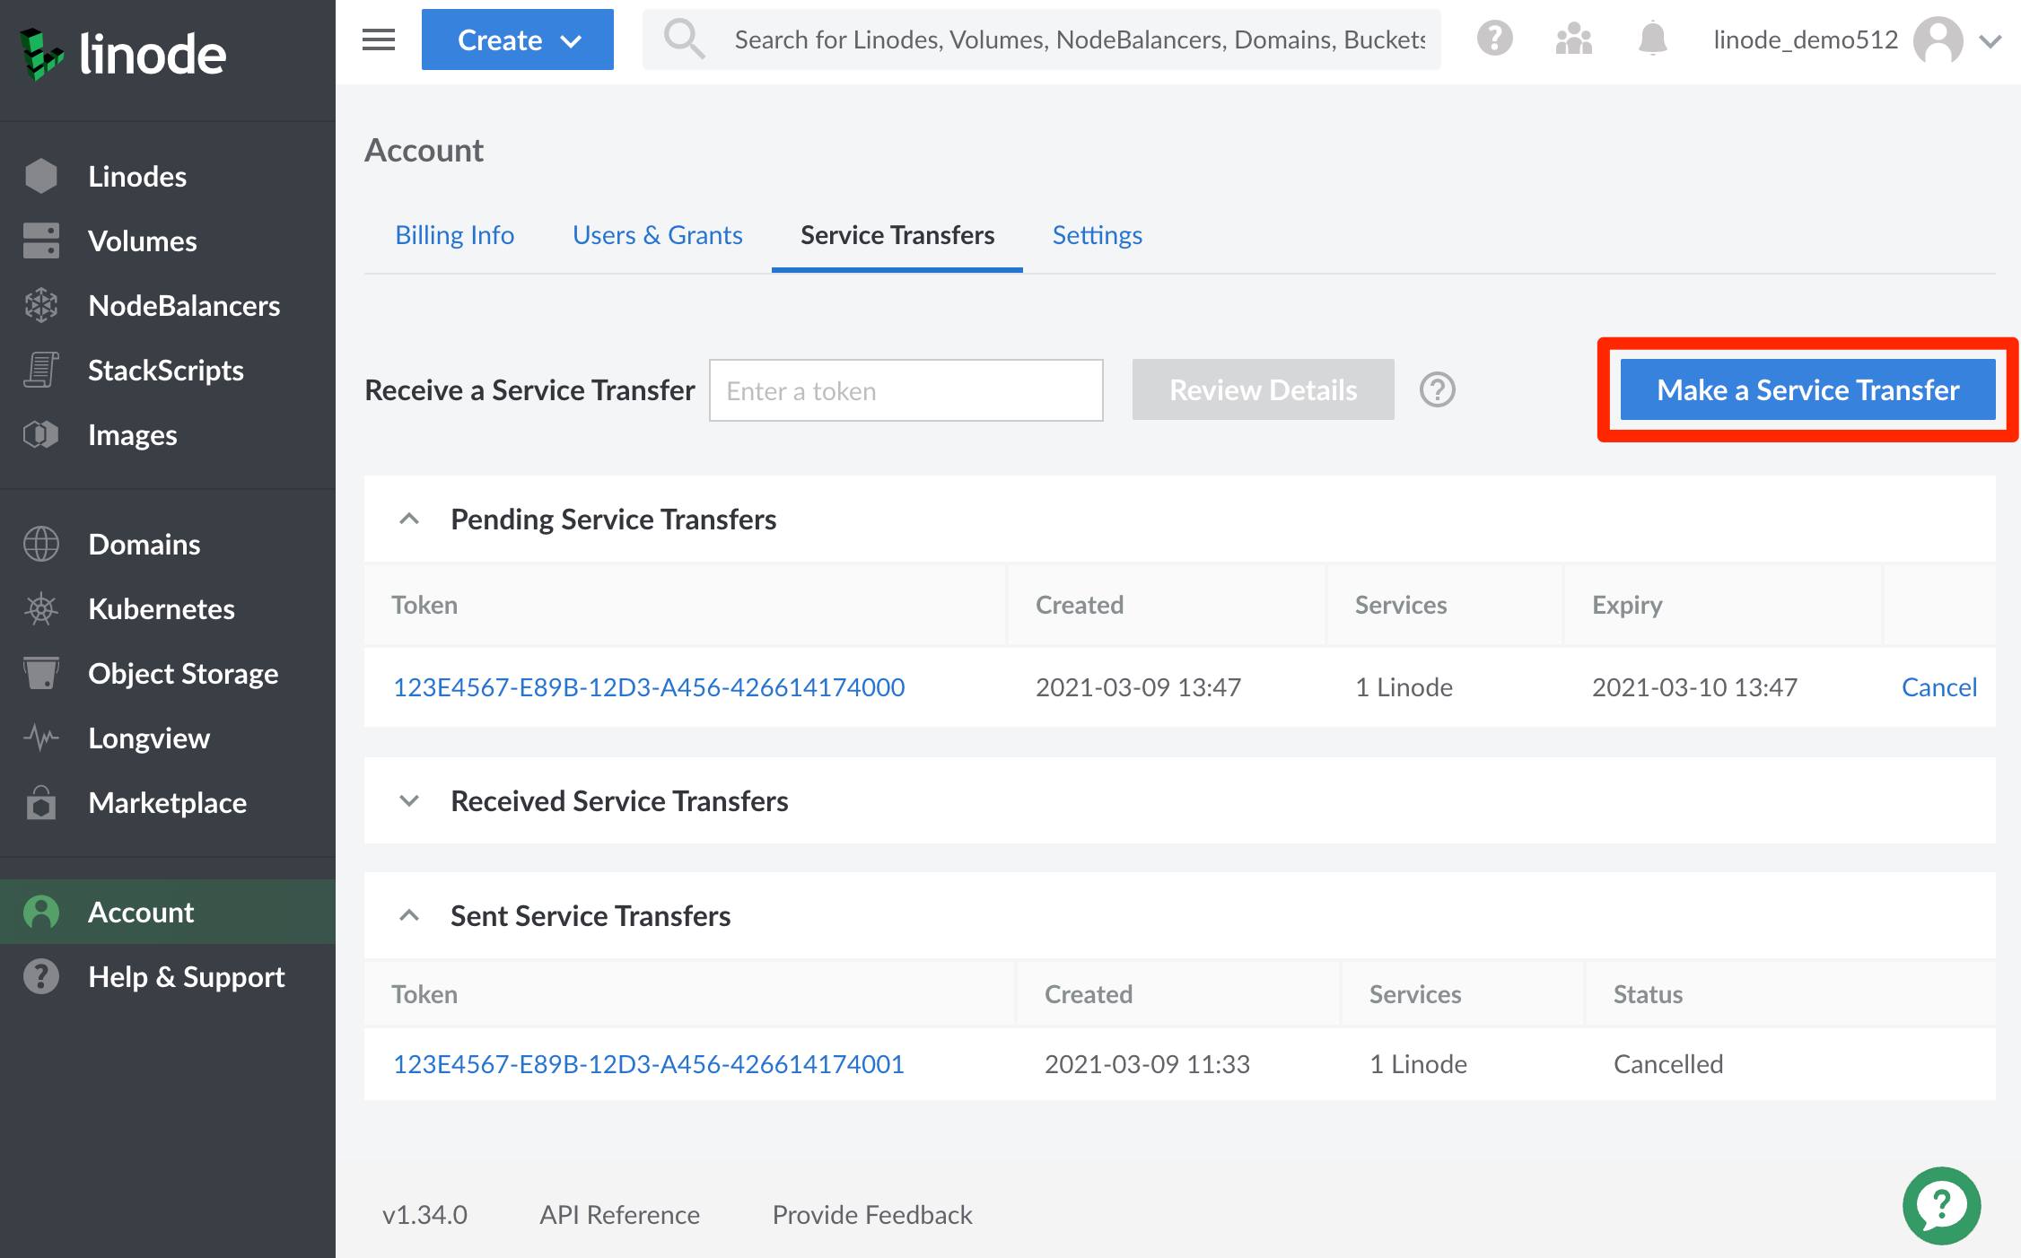Open the Users & Grants tab
Screen dimensions: 2021x1258
[657, 234]
